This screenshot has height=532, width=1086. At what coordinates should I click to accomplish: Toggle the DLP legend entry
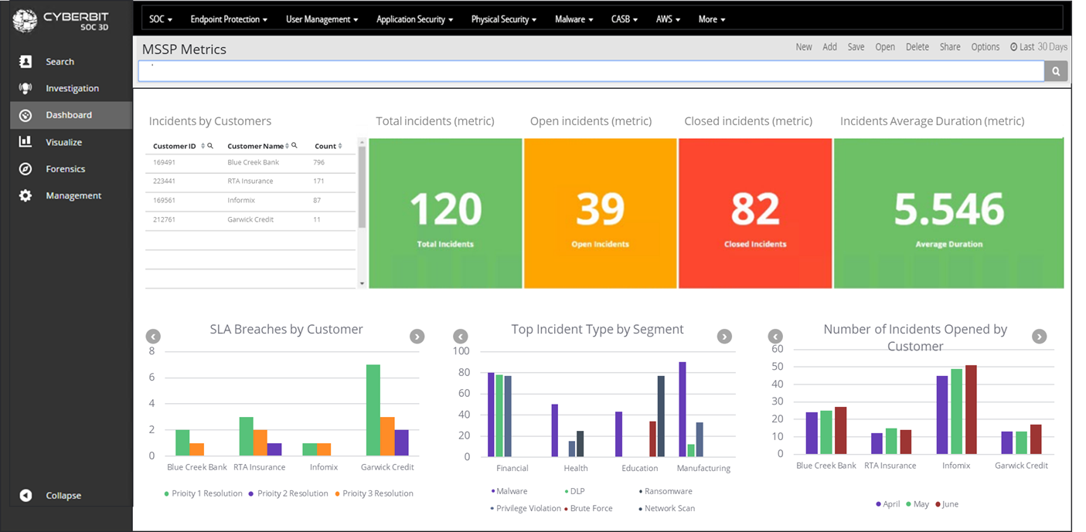click(575, 491)
